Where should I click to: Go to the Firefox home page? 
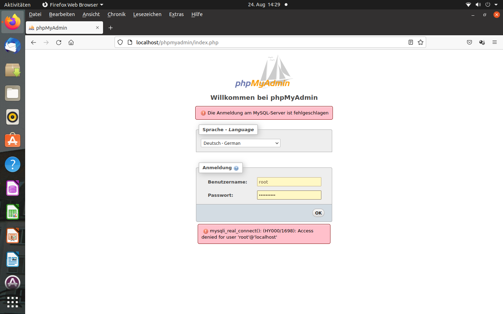(71, 42)
